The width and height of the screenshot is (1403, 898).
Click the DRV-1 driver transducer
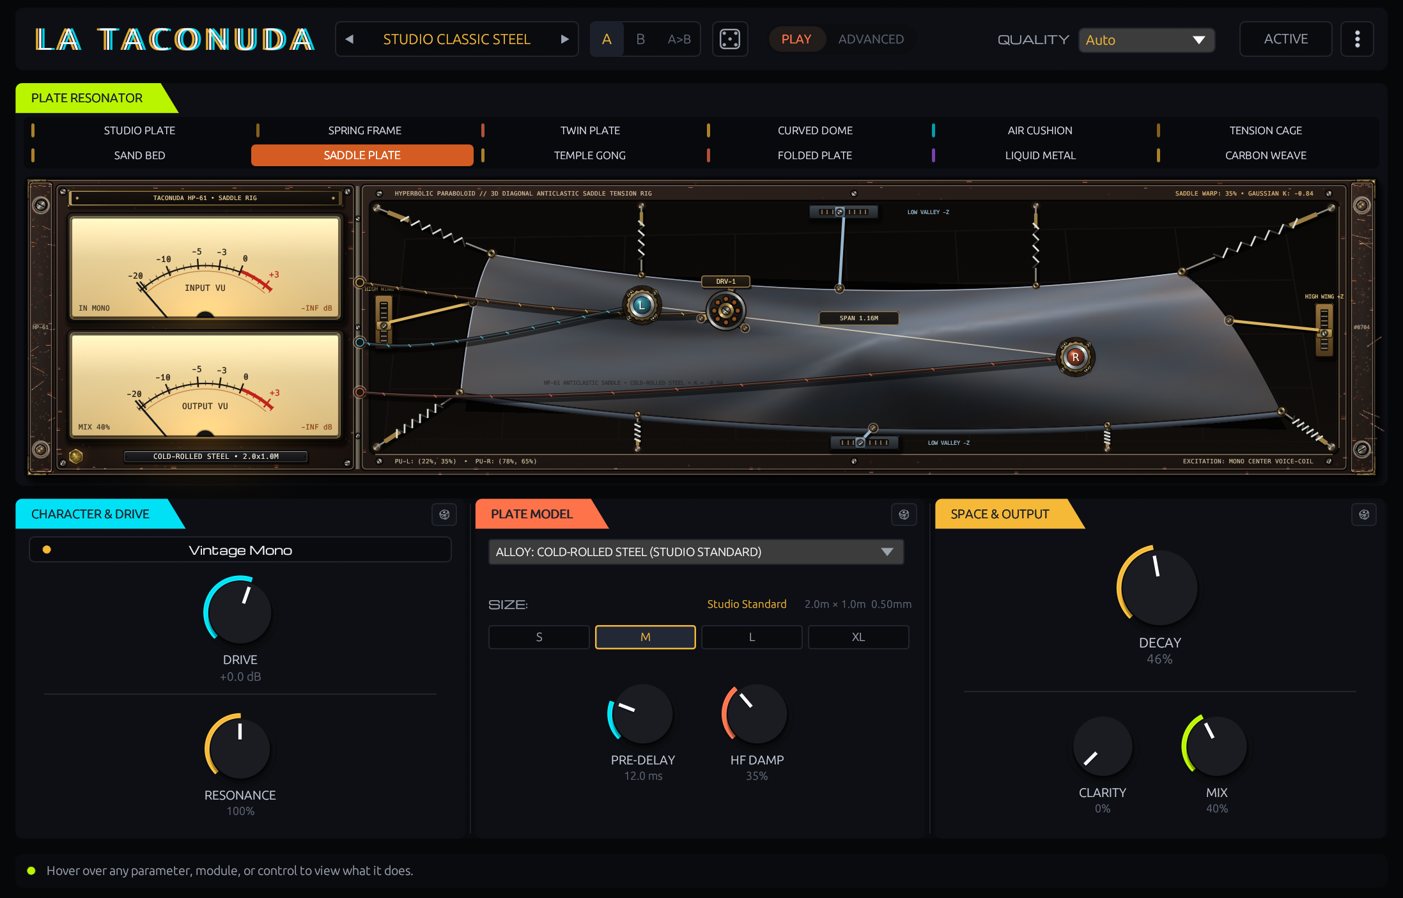click(x=725, y=311)
